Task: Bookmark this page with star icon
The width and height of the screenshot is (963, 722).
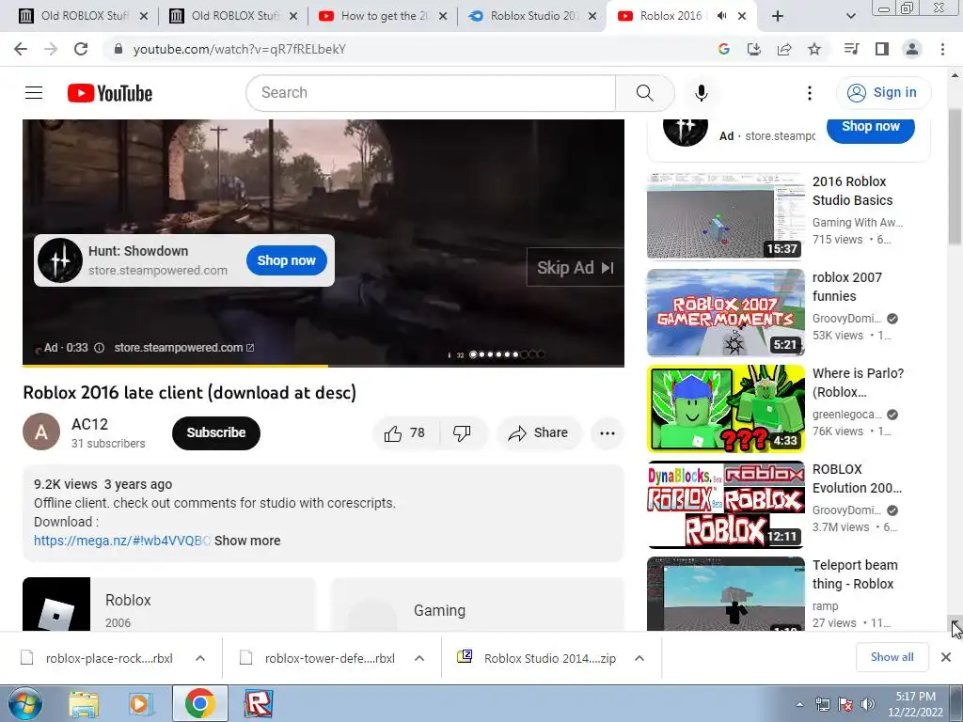Action: click(814, 49)
